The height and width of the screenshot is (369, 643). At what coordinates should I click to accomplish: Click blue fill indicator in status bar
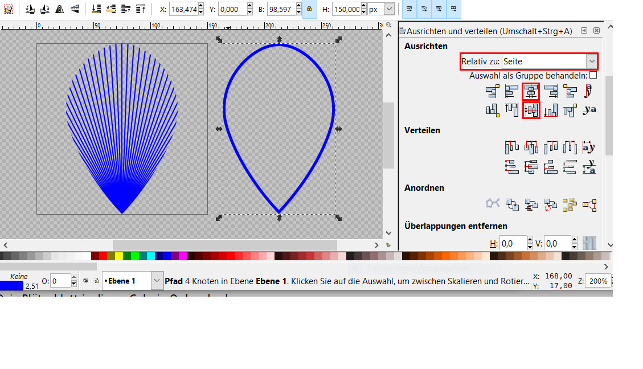tap(11, 286)
